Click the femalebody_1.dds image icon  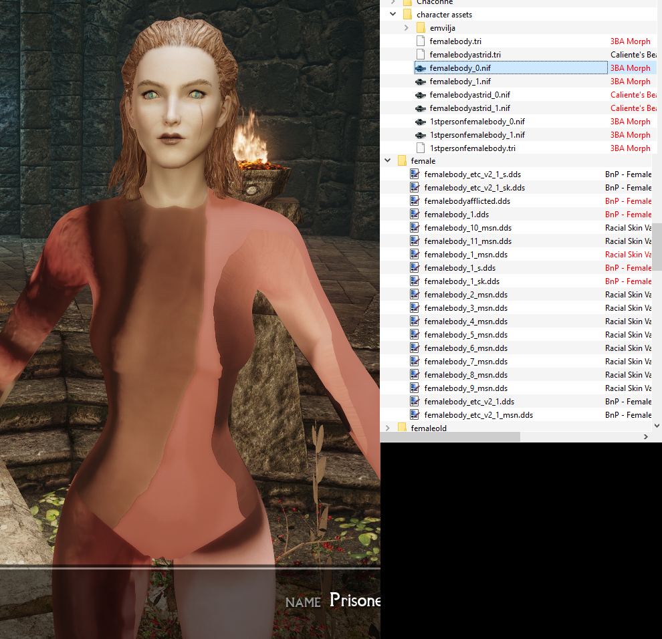(x=415, y=214)
